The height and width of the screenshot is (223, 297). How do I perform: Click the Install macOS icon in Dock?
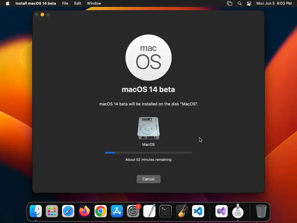[238, 211]
